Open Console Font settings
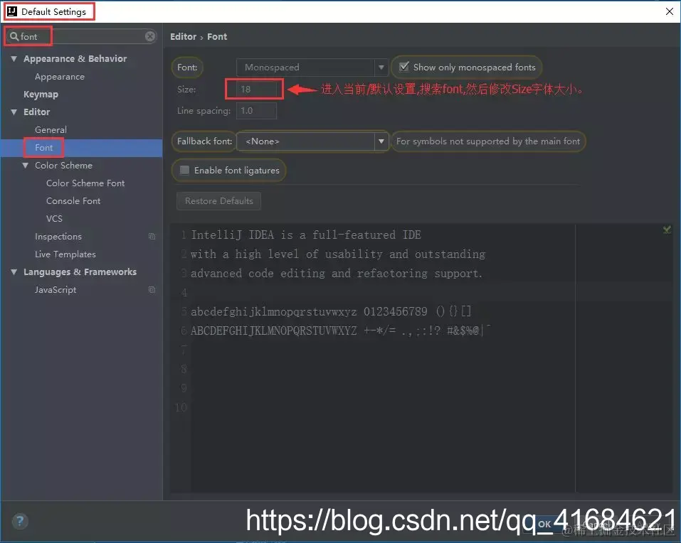681x543 pixels. pos(73,201)
